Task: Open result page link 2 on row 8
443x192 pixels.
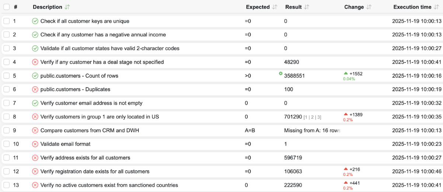Action: point(312,117)
